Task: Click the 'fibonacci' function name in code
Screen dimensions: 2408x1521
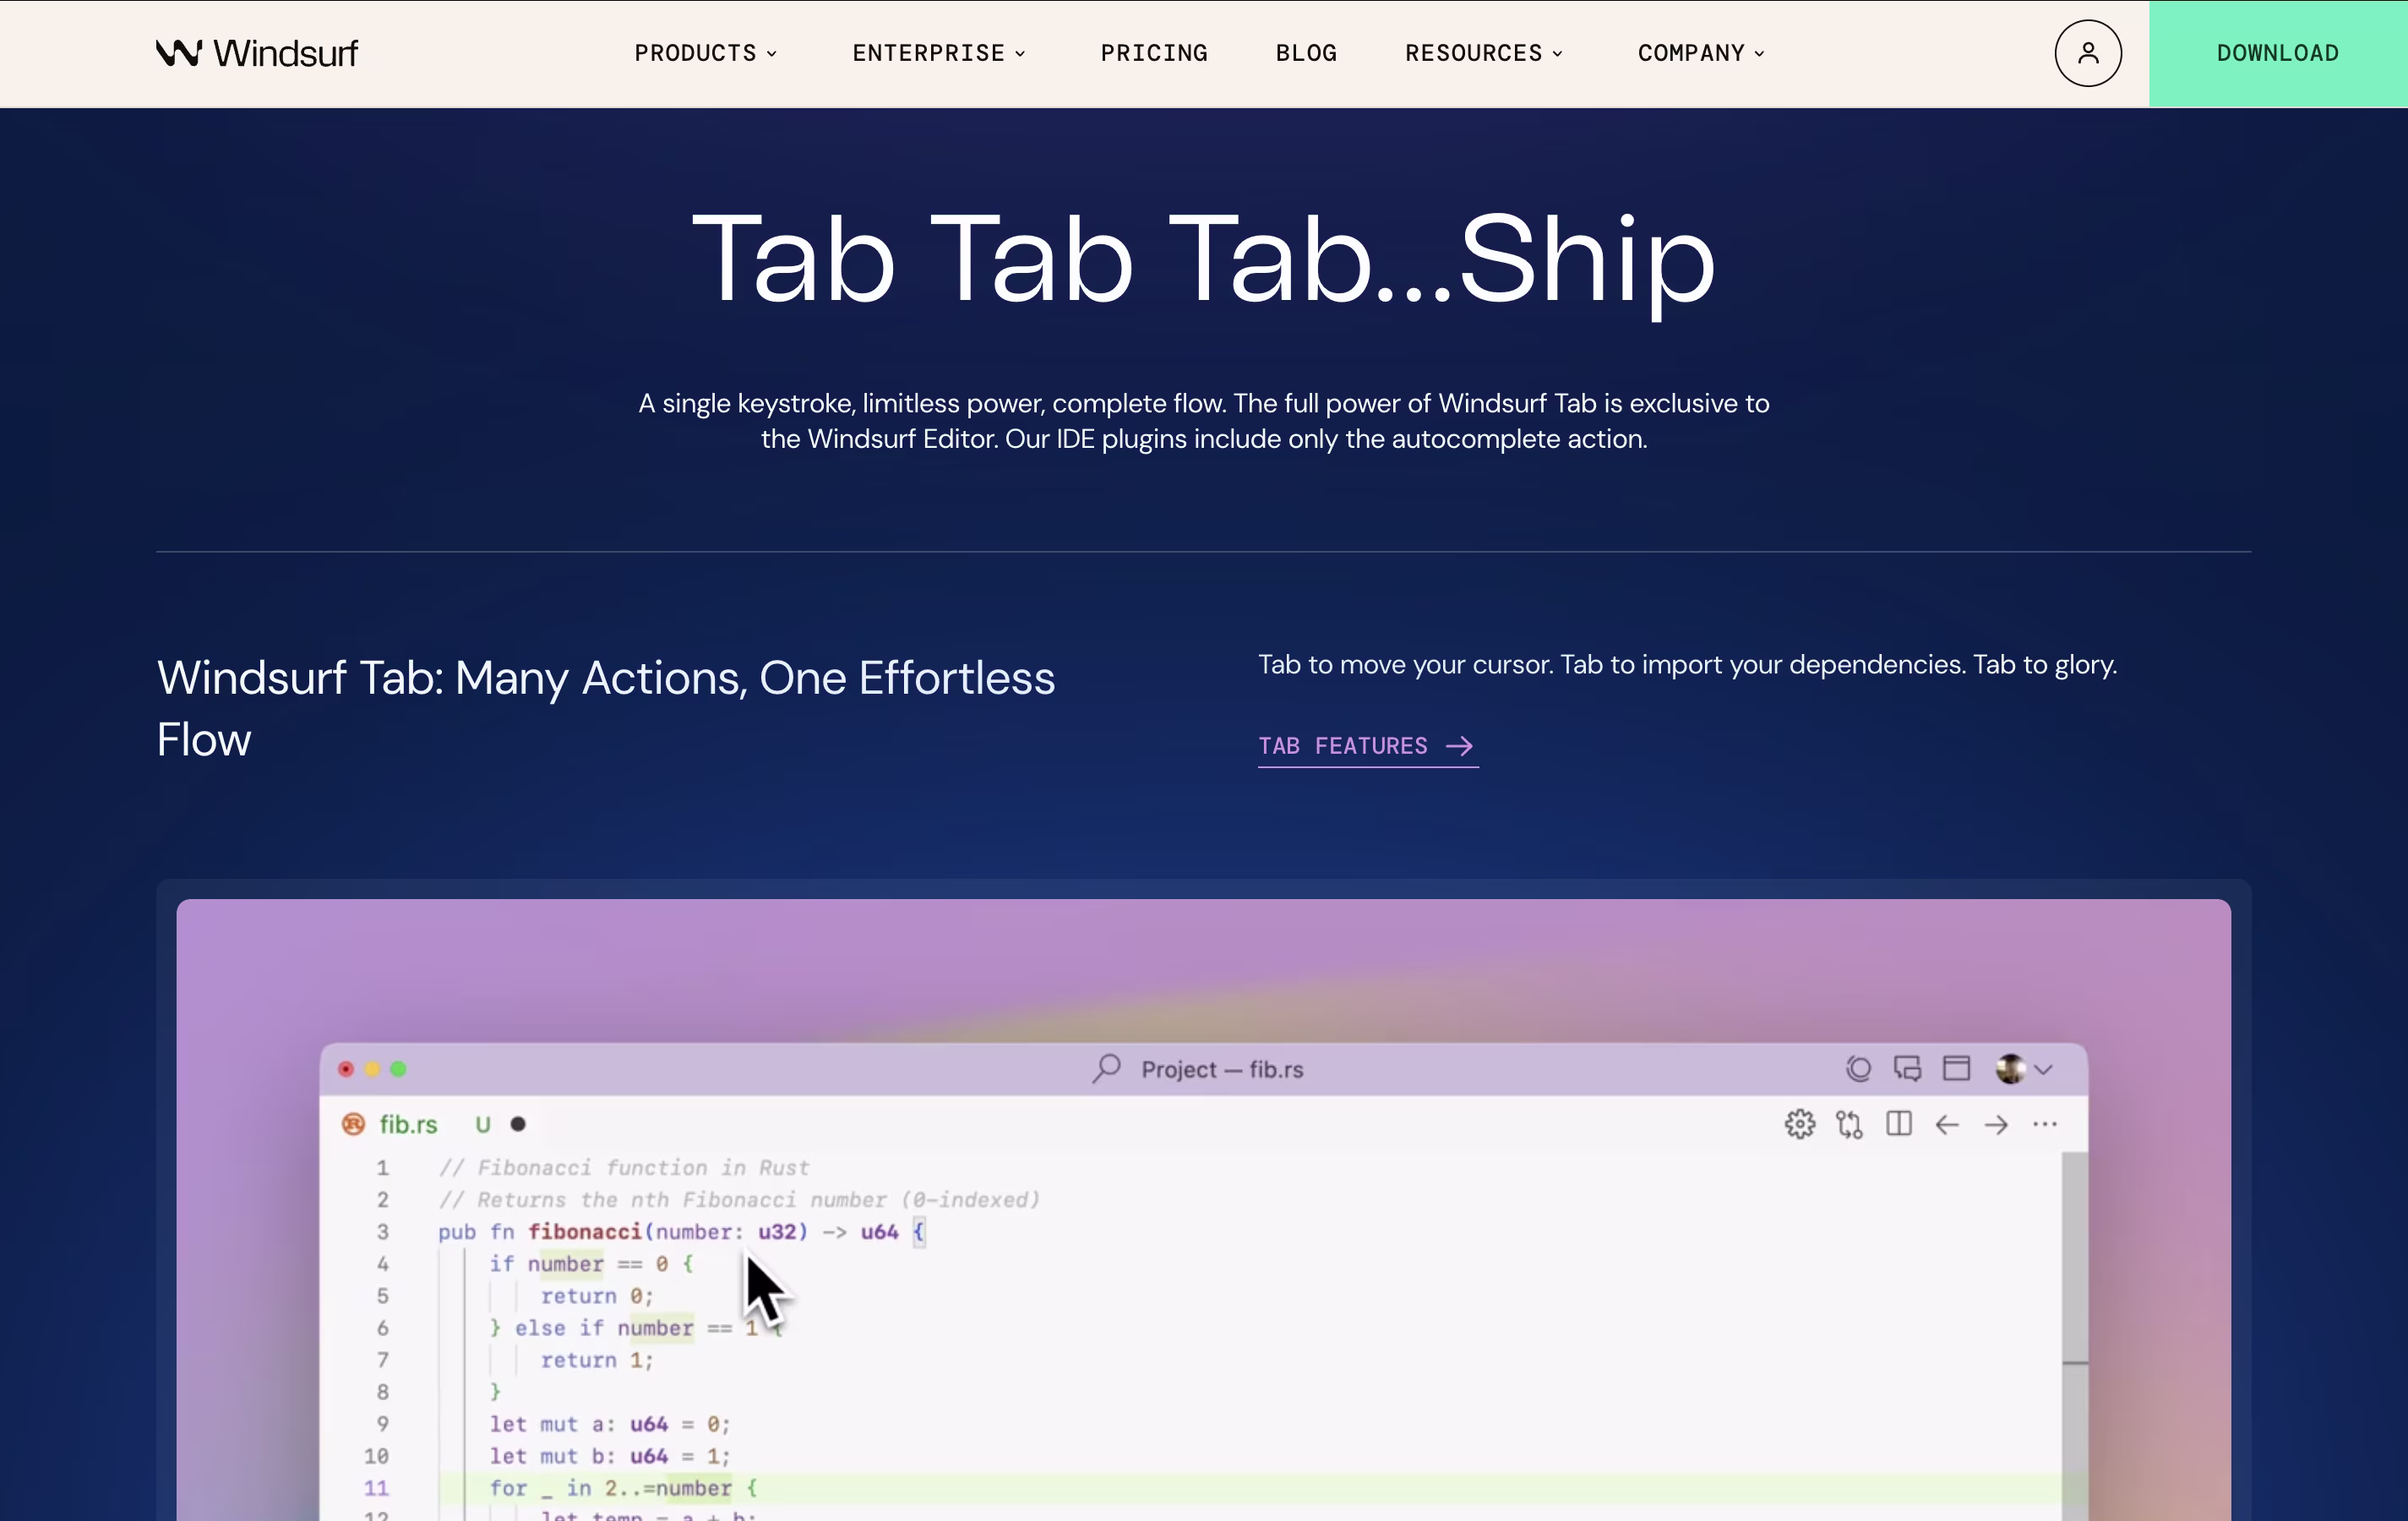Action: [584, 1232]
